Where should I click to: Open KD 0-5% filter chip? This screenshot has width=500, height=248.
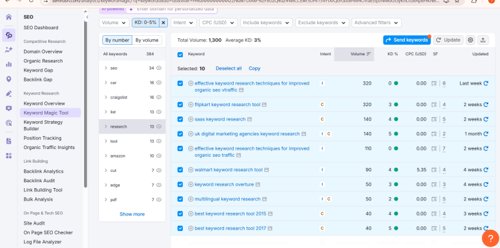145,23
